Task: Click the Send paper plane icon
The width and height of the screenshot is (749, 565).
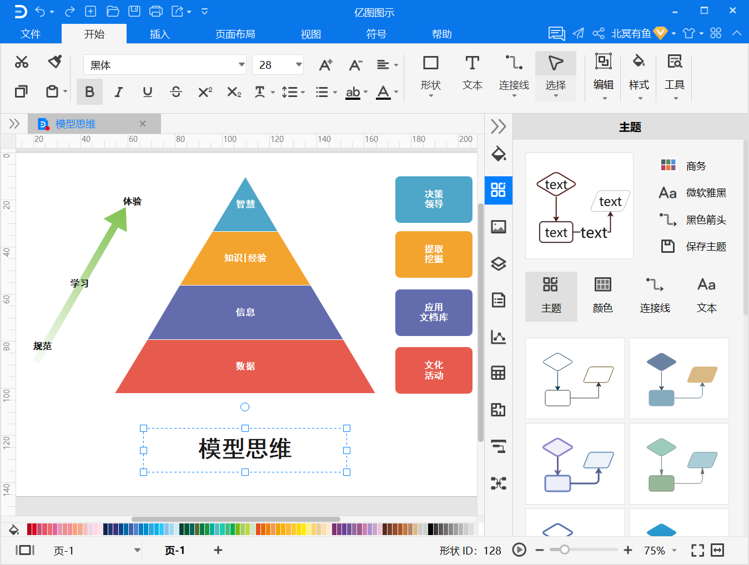Action: (578, 33)
